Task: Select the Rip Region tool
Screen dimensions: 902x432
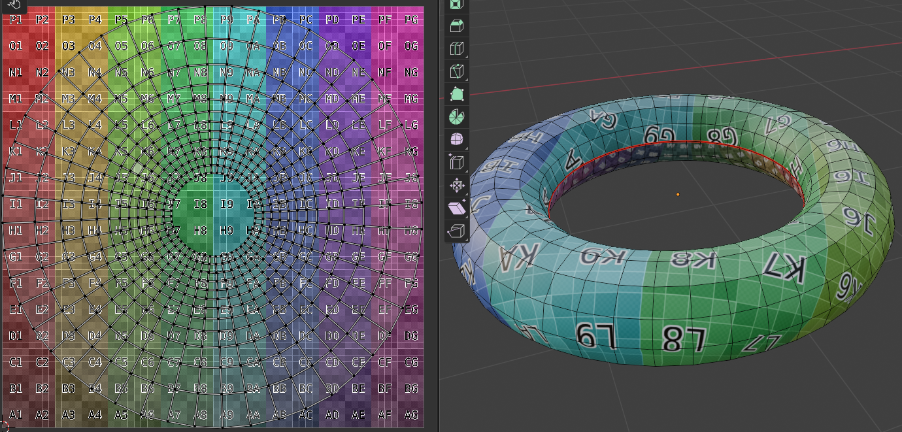Action: tap(457, 231)
